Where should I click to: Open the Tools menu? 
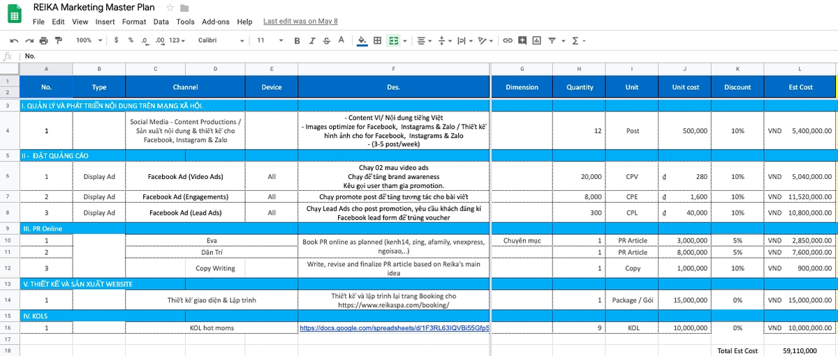pyautogui.click(x=186, y=22)
